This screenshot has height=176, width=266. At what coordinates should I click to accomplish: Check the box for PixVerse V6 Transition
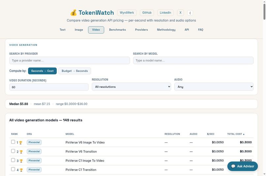click(13, 151)
